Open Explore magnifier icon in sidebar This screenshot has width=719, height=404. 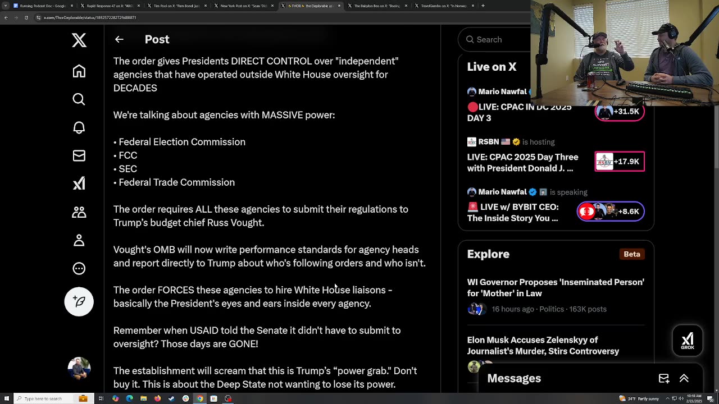(79, 99)
